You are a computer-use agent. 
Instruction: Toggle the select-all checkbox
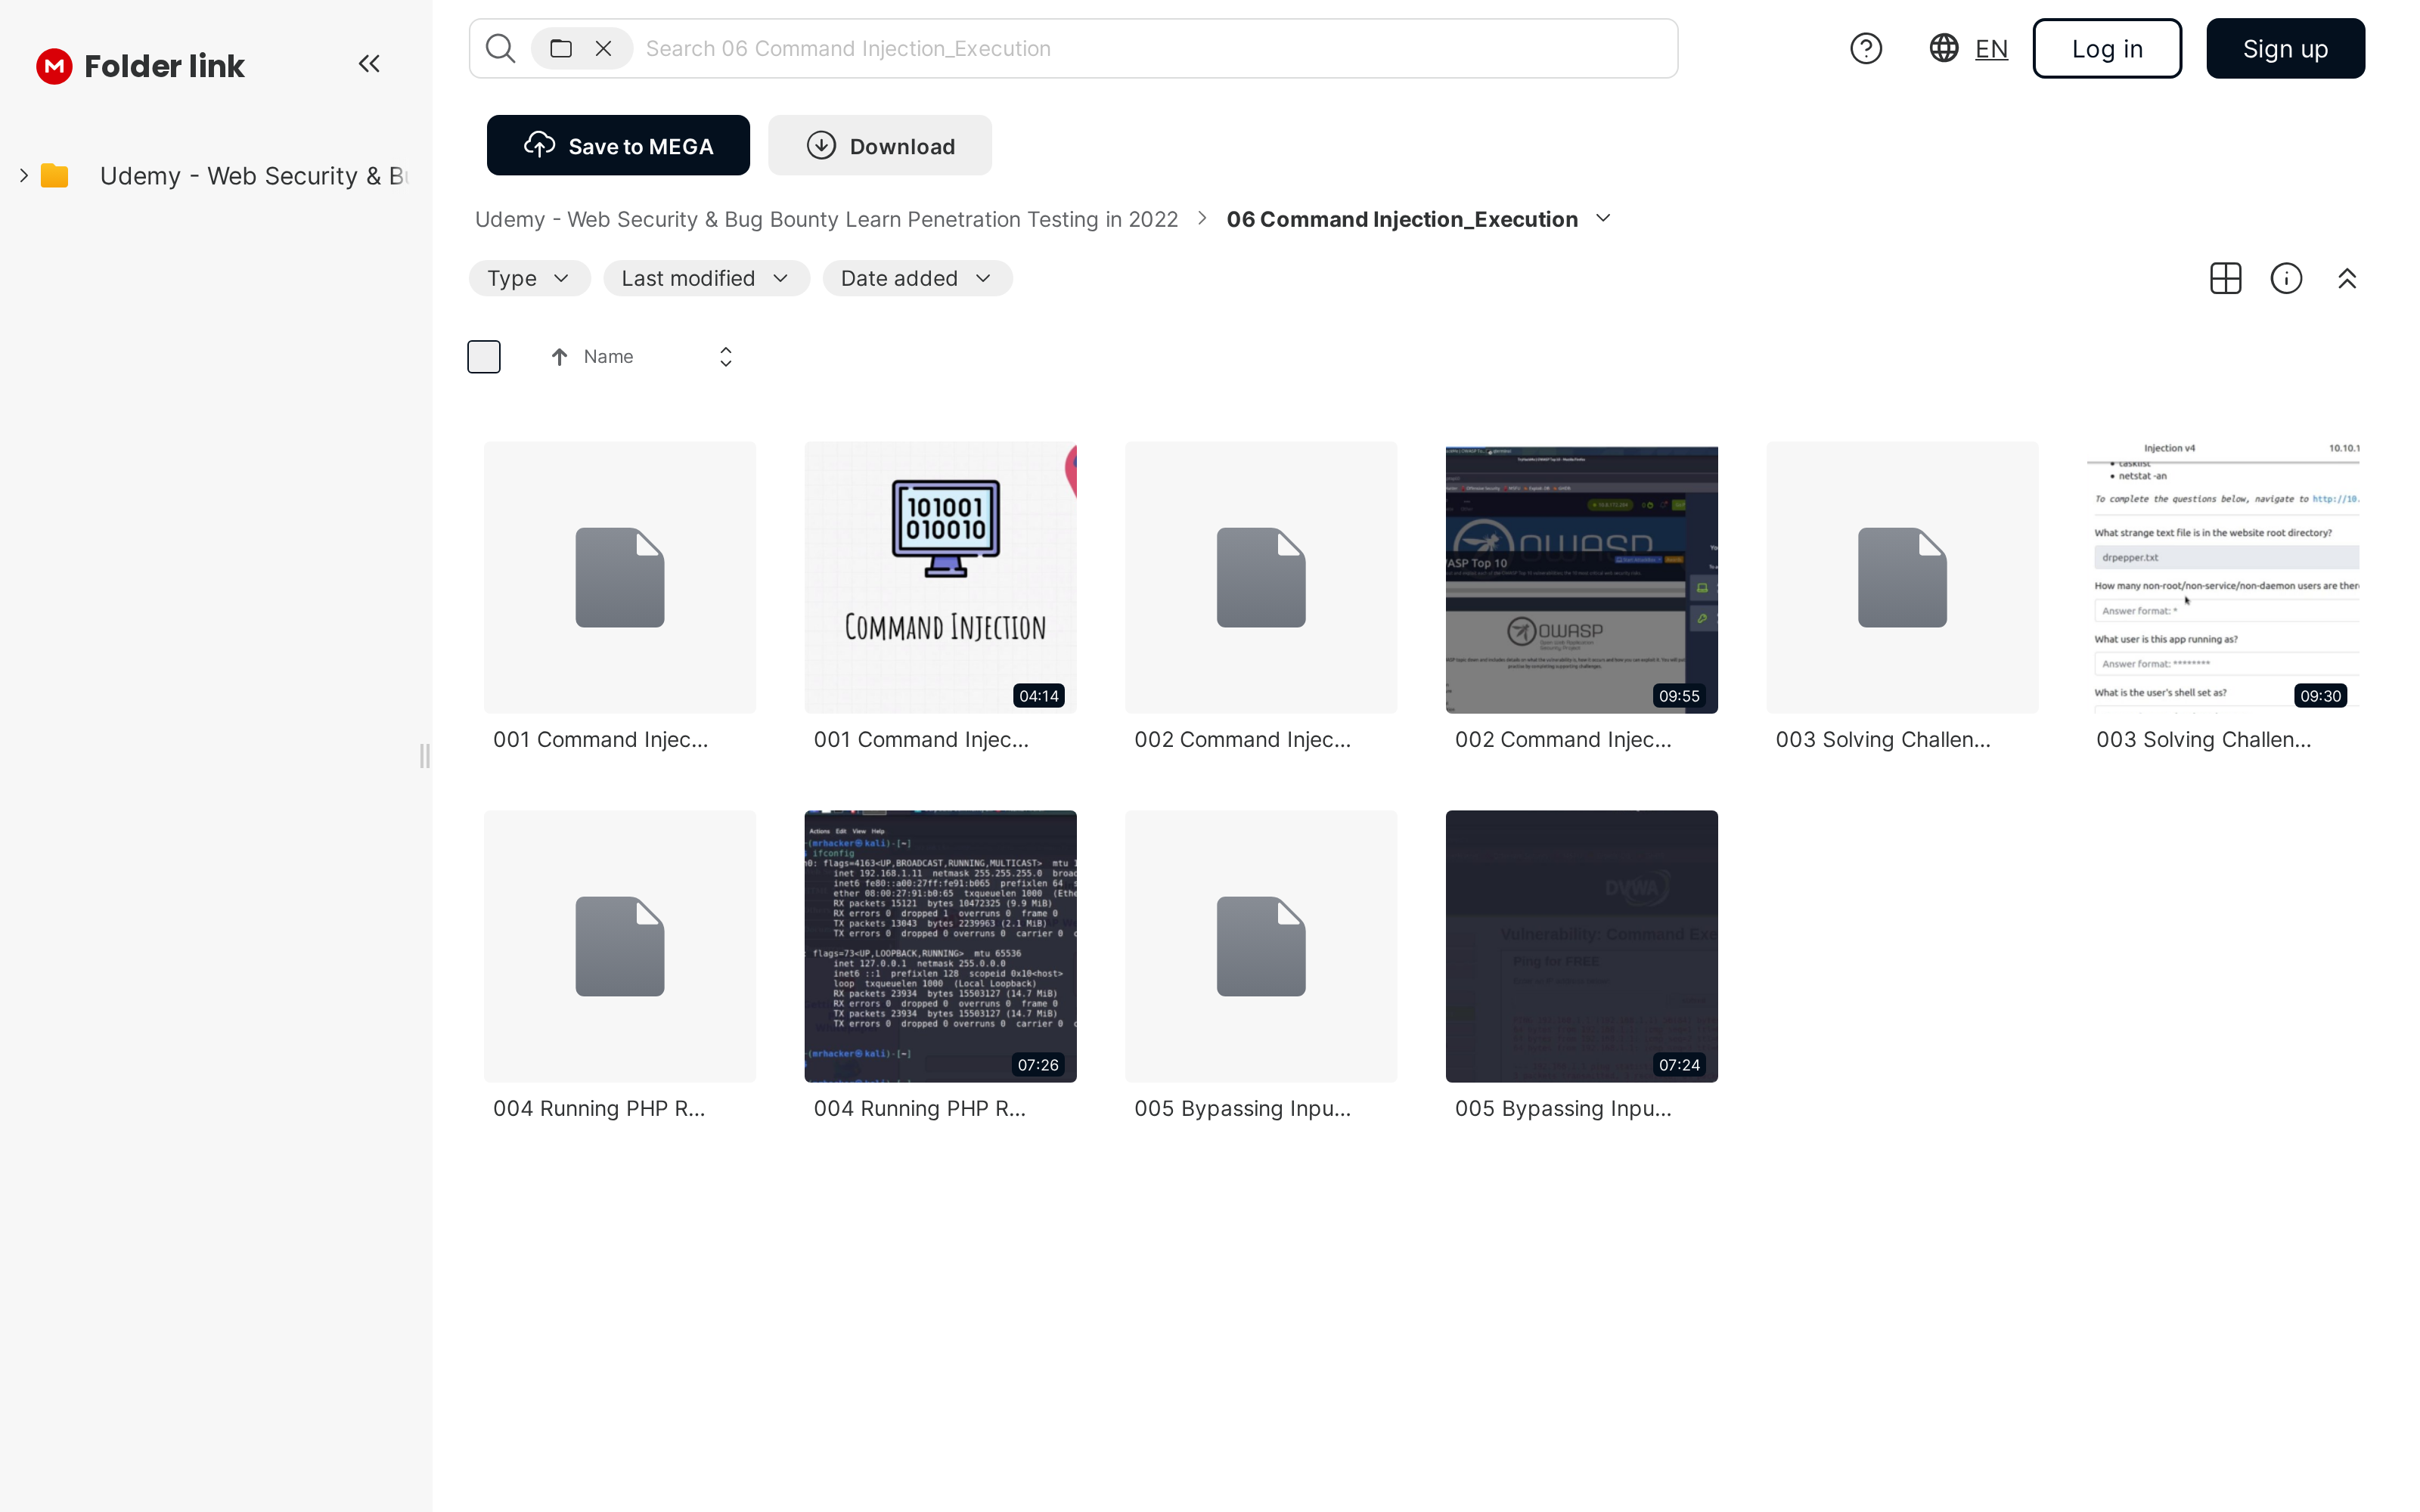tap(484, 357)
